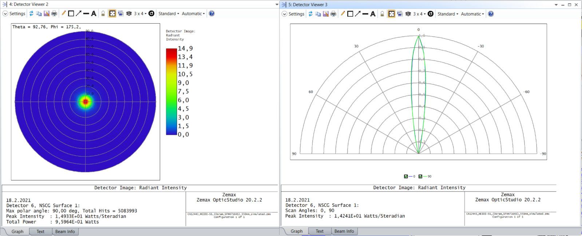Screen dimensions: 582x236
Task: Open Help icon in Detector Viewer 2
Action: click(211, 13)
